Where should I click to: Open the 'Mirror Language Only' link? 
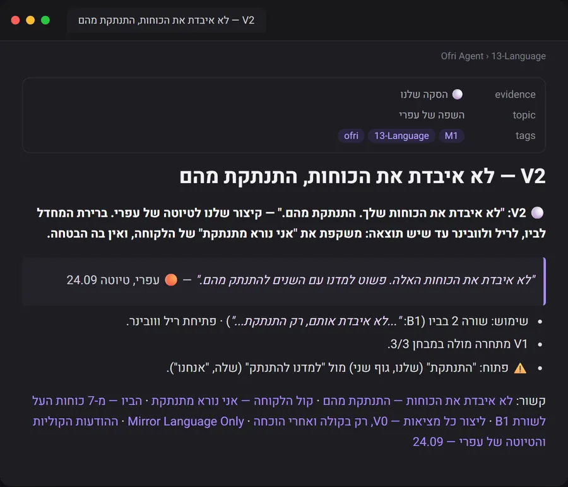pos(186,421)
